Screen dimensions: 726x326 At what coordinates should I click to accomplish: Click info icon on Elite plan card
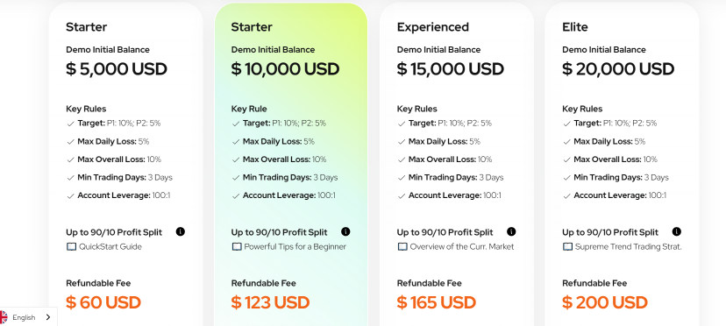[676, 231]
